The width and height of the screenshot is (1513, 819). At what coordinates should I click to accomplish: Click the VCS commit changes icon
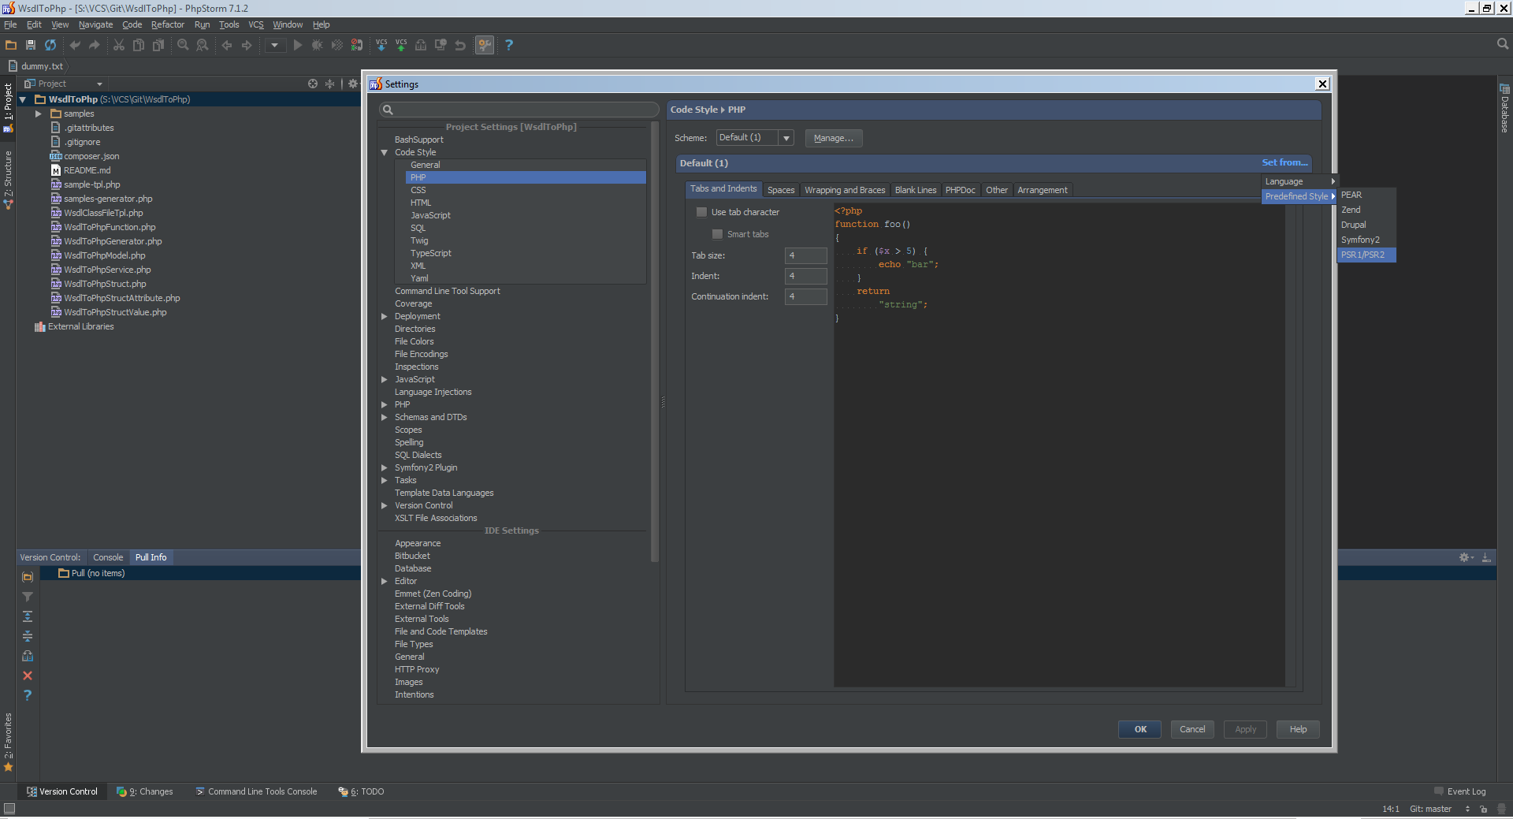tap(401, 45)
